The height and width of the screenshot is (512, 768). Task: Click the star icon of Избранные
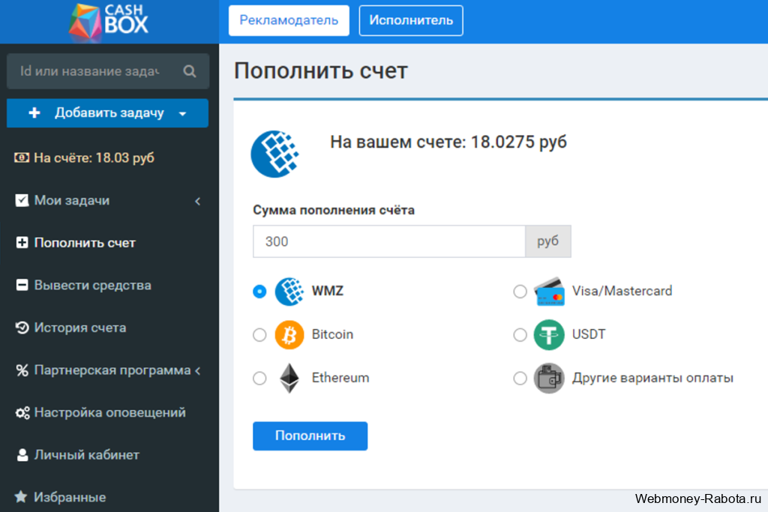(21, 497)
